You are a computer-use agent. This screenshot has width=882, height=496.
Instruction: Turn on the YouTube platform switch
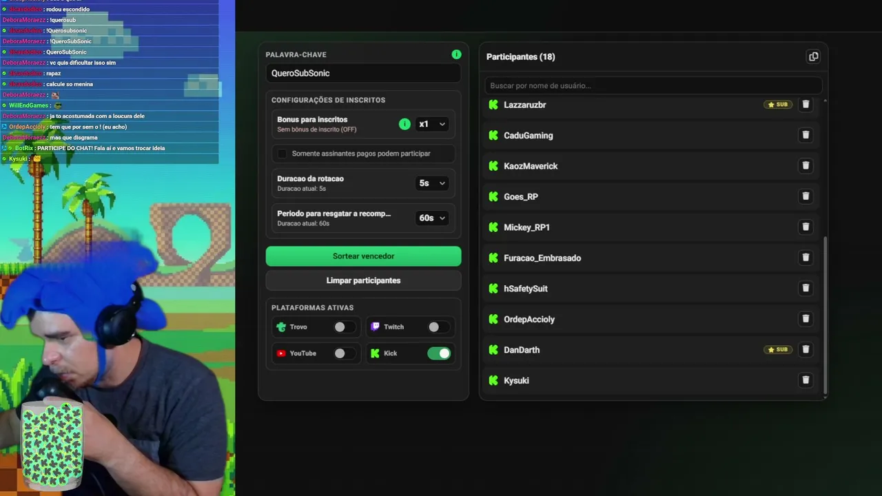click(345, 353)
